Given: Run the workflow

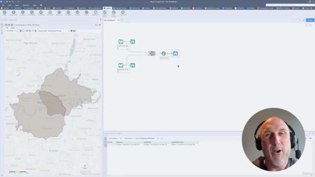Looking at the screenshot, I should (x=310, y=20).
